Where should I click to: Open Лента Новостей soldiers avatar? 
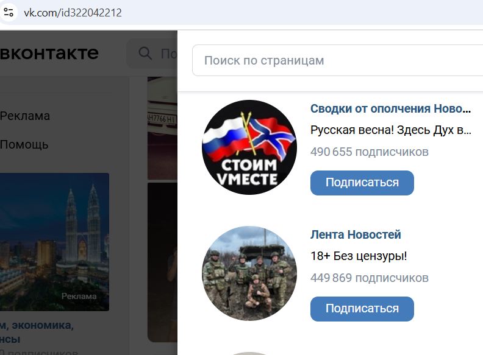[249, 273]
